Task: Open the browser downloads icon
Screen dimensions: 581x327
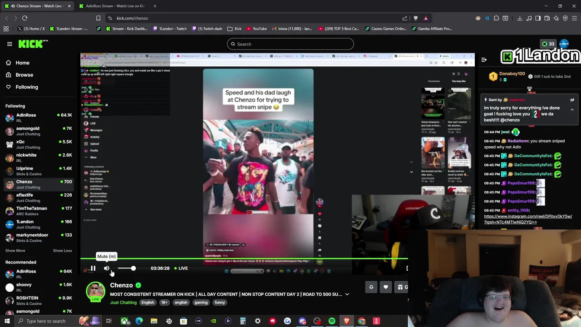Action: point(520,18)
